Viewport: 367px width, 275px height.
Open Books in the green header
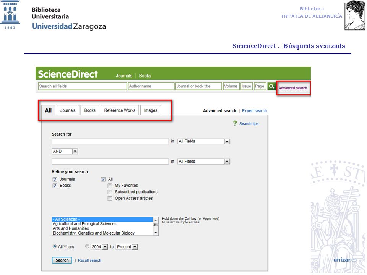pyautogui.click(x=145, y=76)
